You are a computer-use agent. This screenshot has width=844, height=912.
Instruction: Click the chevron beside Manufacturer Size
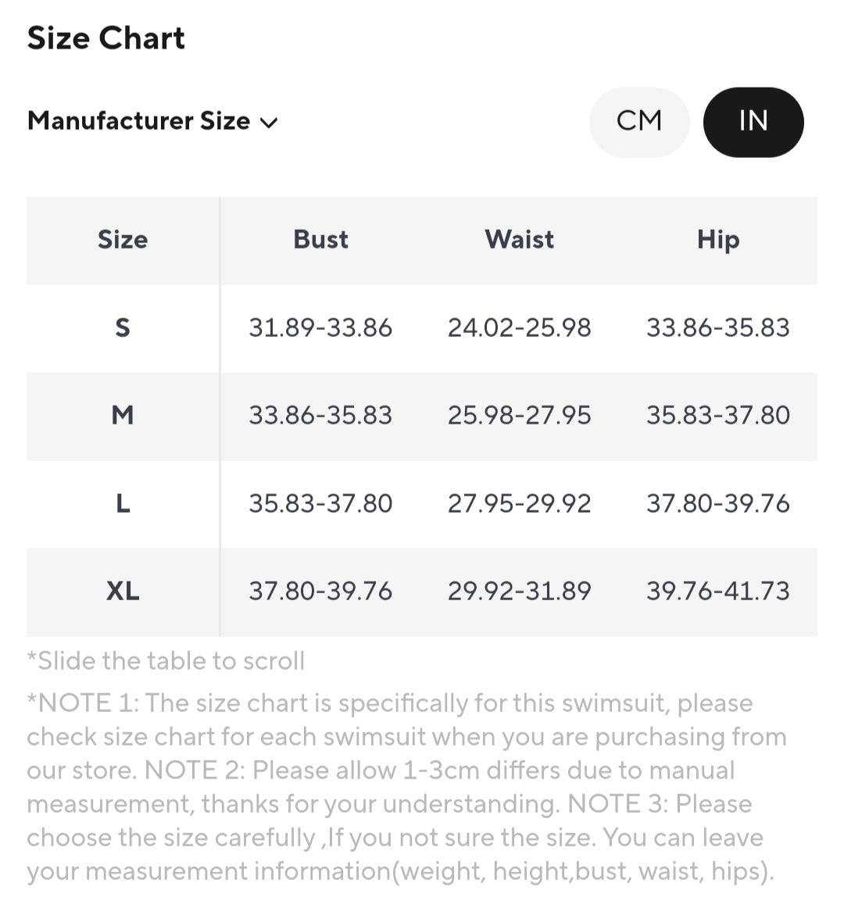[269, 123]
